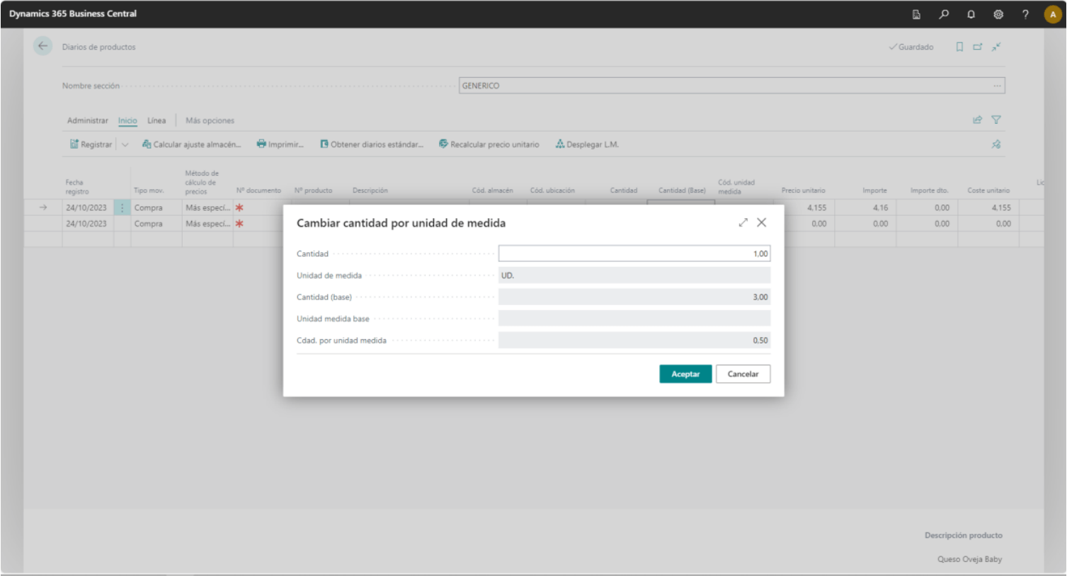This screenshot has width=1067, height=577.
Task: Open the Línea menu tab
Action: click(x=156, y=121)
